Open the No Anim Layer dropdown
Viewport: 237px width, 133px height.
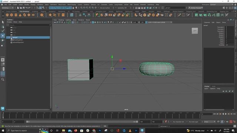click(x=193, y=122)
